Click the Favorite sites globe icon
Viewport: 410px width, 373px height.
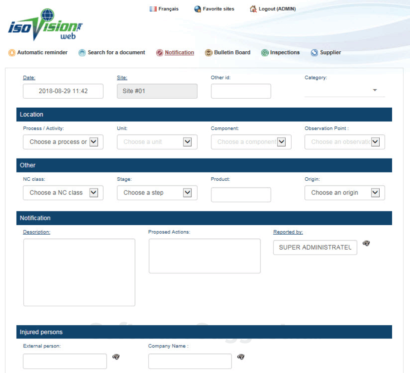tap(197, 9)
